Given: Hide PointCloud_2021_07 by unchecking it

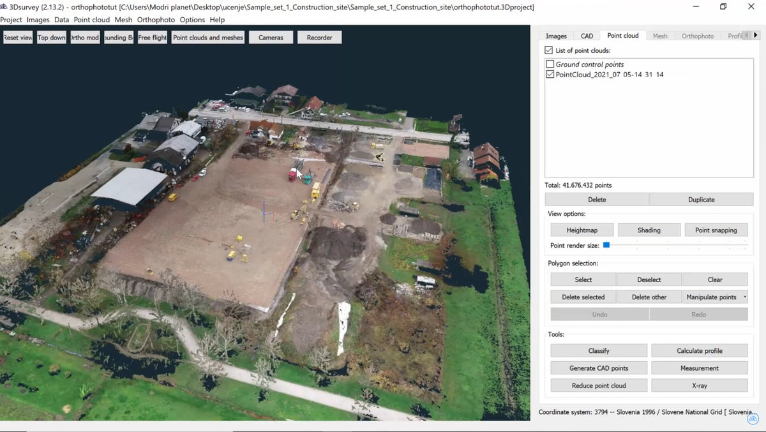Looking at the screenshot, I should pyautogui.click(x=550, y=74).
